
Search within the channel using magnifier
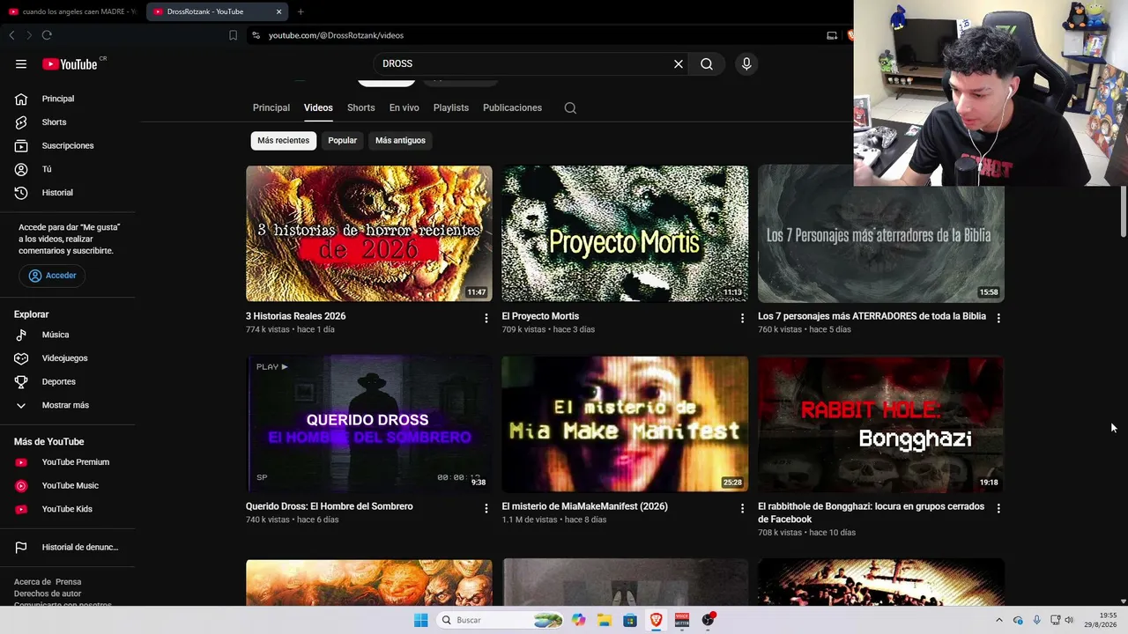pyautogui.click(x=570, y=108)
